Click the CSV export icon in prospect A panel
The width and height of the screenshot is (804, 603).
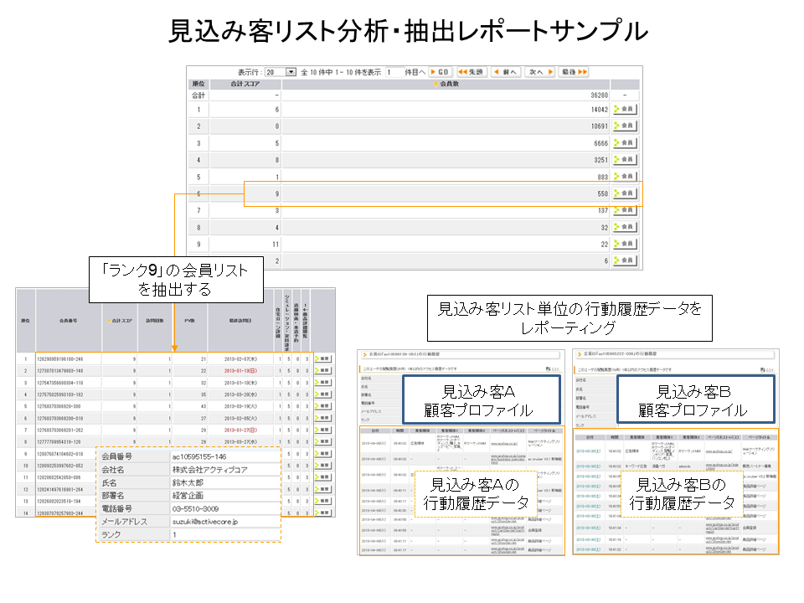click(x=552, y=369)
